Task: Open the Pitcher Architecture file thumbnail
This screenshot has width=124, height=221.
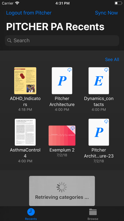Action: pyautogui.click(x=62, y=81)
